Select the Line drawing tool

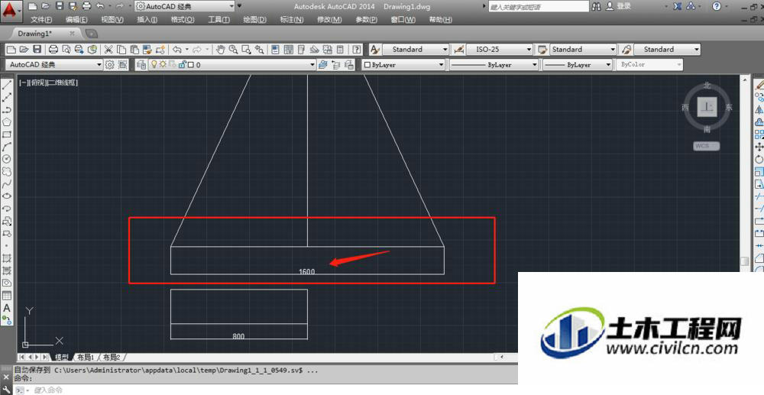pos(7,86)
